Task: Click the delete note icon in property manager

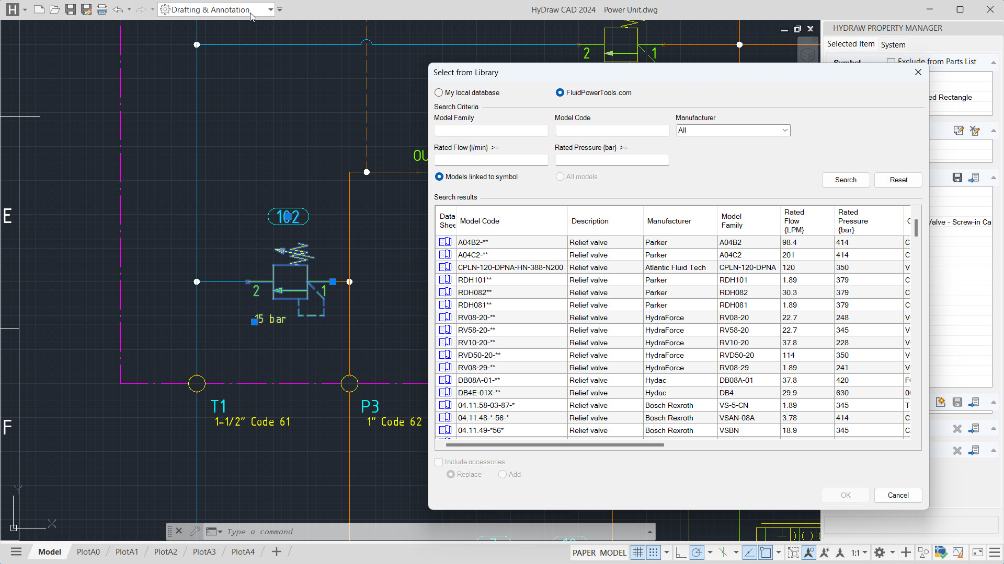Action: coord(975,131)
